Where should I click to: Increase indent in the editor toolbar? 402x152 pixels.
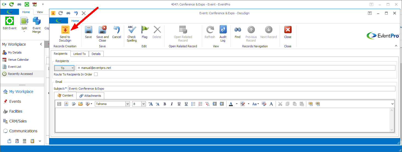(x=222, y=104)
